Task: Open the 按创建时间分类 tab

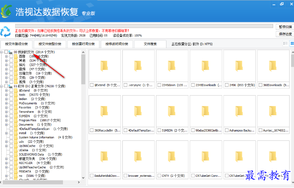Action: (x=83, y=44)
